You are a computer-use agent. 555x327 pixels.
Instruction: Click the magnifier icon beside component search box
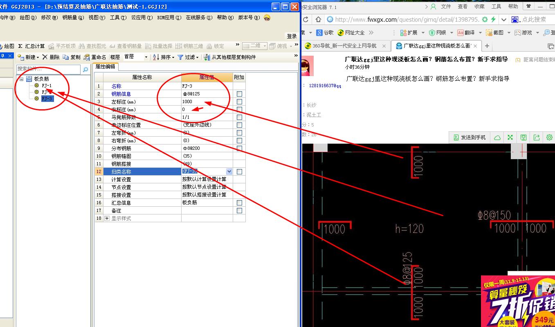click(x=85, y=70)
